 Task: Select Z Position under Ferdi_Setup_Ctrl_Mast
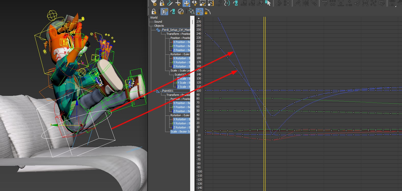coord(181,50)
